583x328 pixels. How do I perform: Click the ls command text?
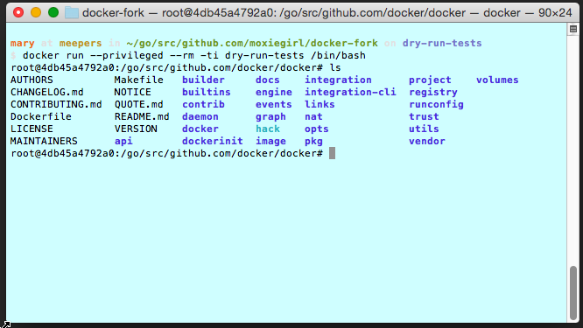tap(335, 67)
